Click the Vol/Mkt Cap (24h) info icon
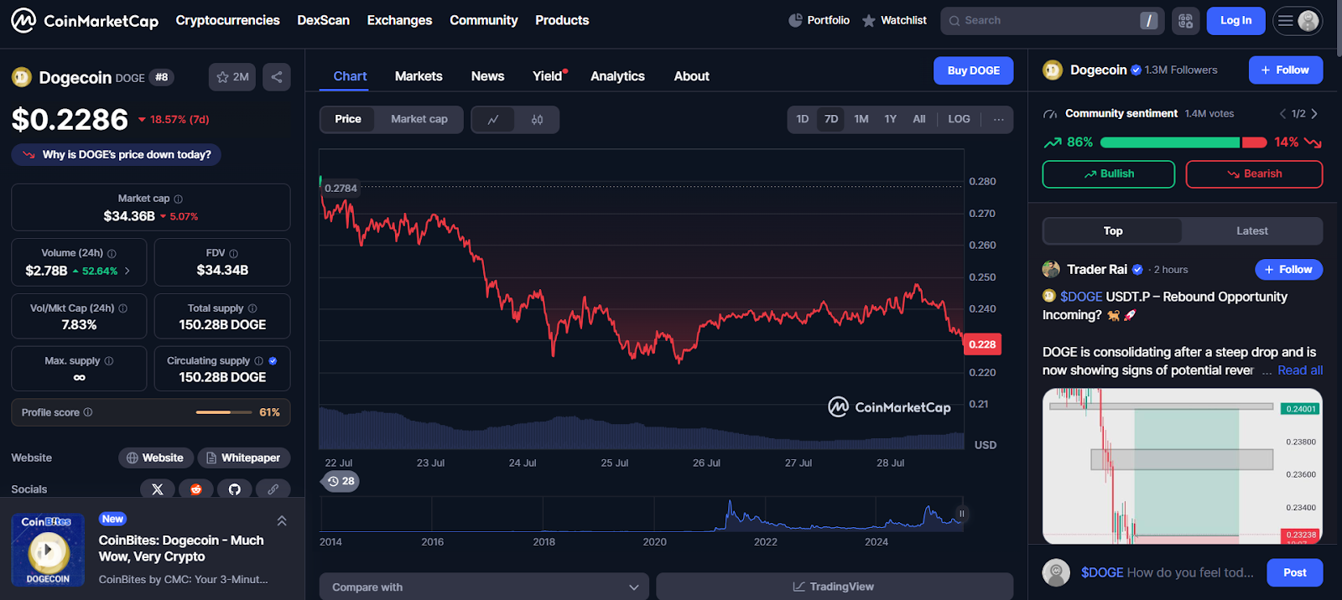The width and height of the screenshot is (1342, 600). (123, 308)
